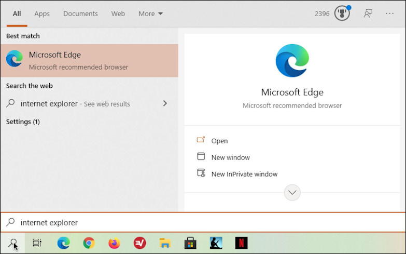This screenshot has width=406, height=254.
Task: Open ExpressVPN from the taskbar
Action: click(139, 243)
